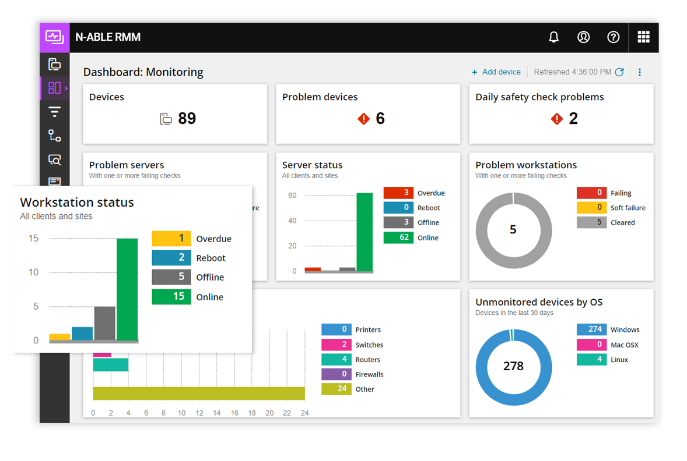Screen dimensions: 687x461
Task: Click the network topology sidebar icon
Action: click(54, 136)
